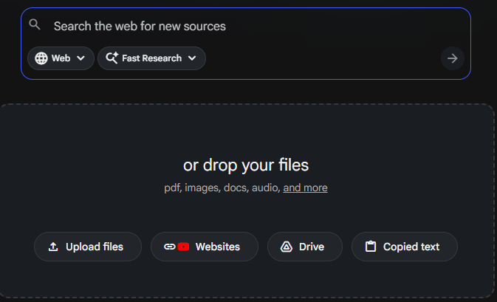Click the globe icon in Web selector
Screen dimensions: 497x302
(x=41, y=58)
